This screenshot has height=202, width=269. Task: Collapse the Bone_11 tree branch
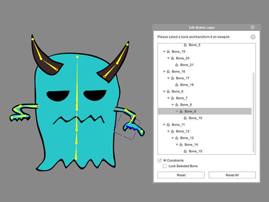pyautogui.click(x=164, y=125)
